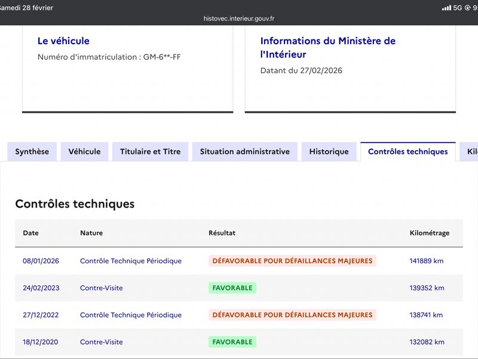Tap the 5G network indicator
This screenshot has width=478, height=359.
(458, 8)
